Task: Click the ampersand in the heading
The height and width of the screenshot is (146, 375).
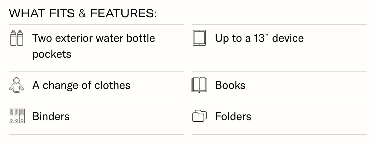Action: (82, 13)
